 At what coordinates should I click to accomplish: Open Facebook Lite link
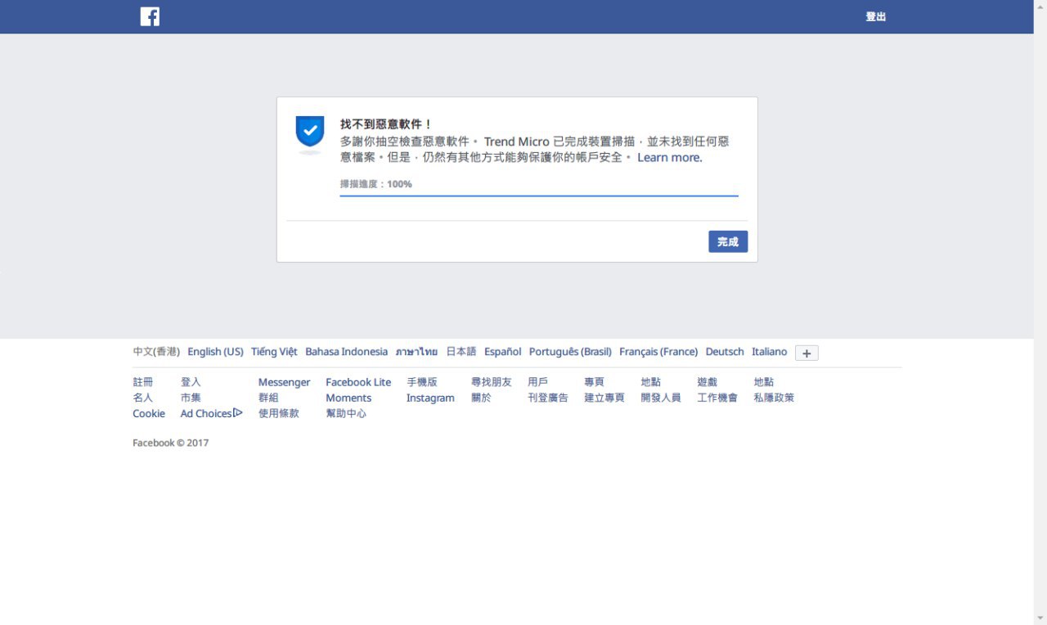pyautogui.click(x=358, y=382)
